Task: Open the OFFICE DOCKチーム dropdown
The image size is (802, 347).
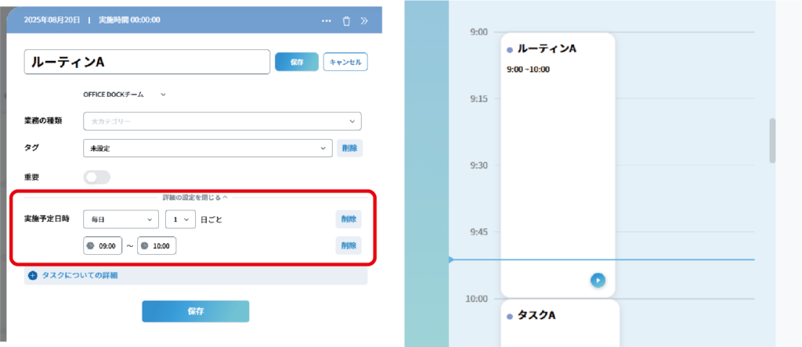Action: coord(125,95)
